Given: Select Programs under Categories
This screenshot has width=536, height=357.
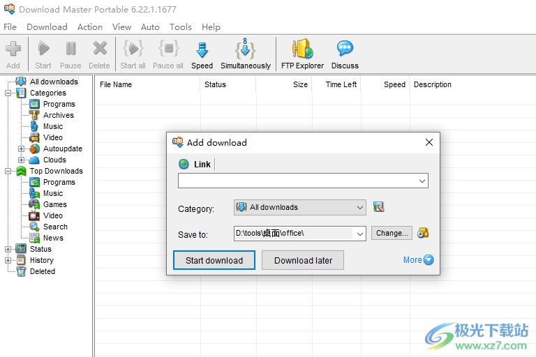Looking at the screenshot, I should point(59,104).
